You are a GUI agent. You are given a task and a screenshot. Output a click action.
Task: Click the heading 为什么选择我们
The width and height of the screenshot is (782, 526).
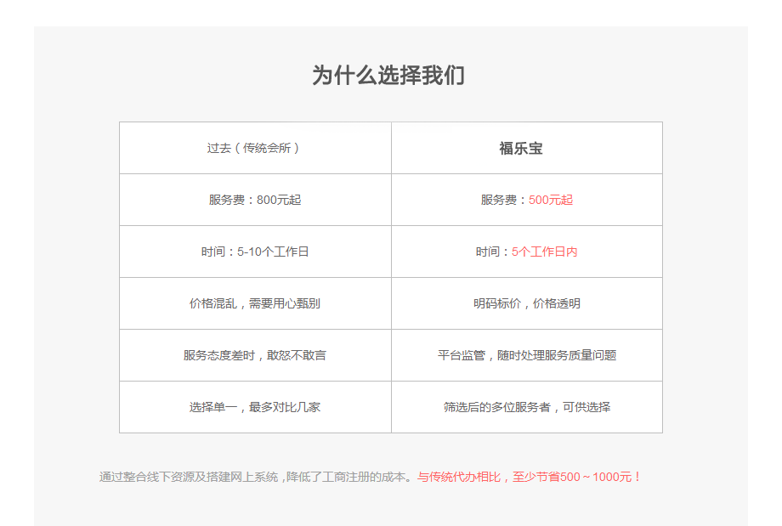(x=388, y=76)
